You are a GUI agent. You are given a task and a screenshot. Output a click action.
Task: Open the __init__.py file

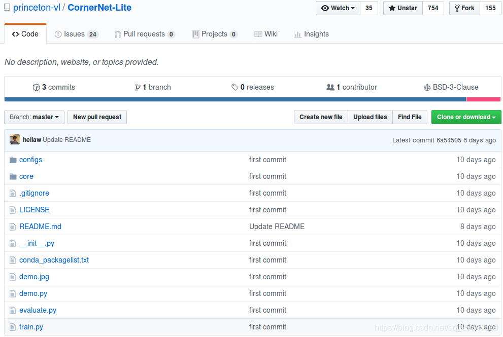click(37, 243)
